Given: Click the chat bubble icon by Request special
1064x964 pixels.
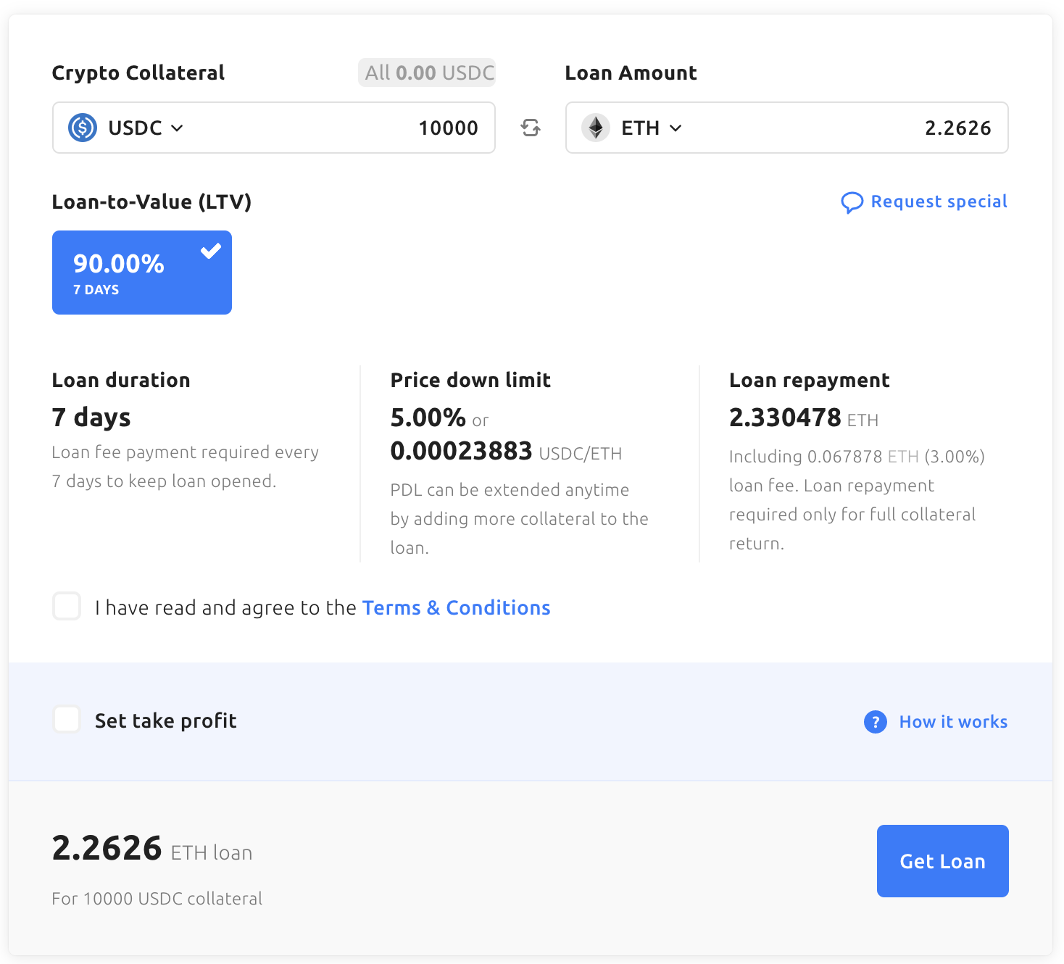Looking at the screenshot, I should (852, 202).
